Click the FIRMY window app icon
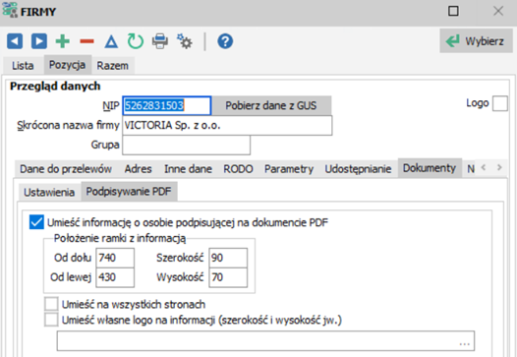The image size is (517, 357). [10, 10]
